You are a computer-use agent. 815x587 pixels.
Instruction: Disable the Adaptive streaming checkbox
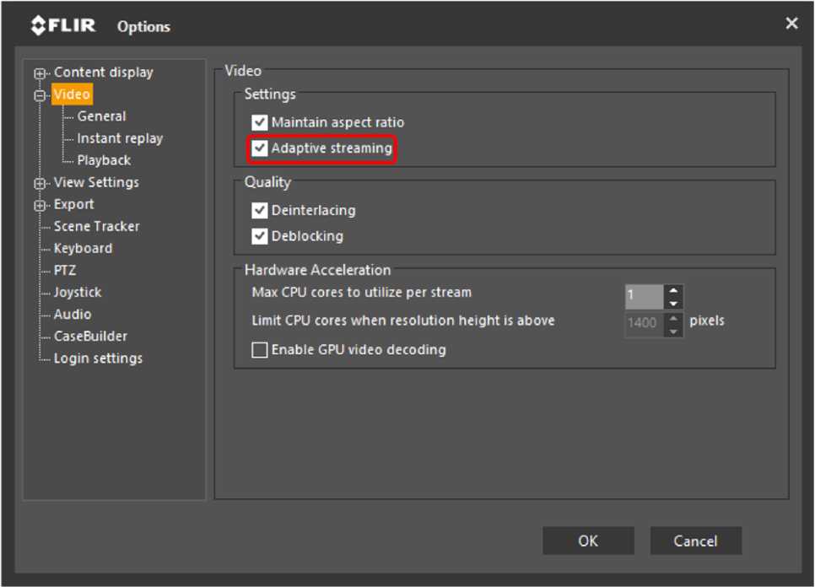coord(260,148)
